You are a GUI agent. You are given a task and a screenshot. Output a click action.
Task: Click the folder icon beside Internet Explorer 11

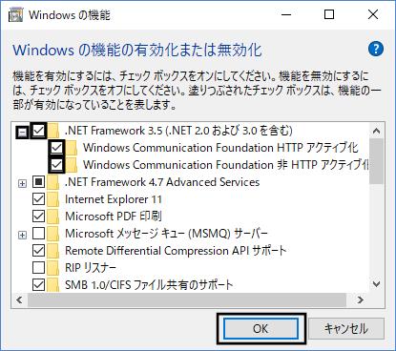click(53, 199)
